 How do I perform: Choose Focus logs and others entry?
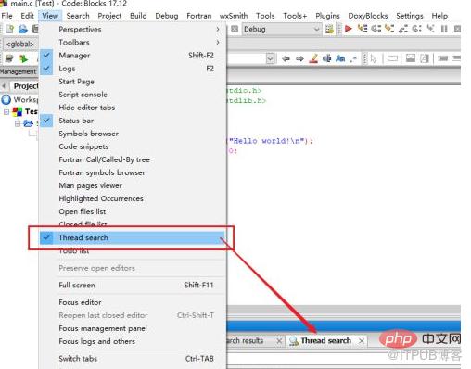pyautogui.click(x=133, y=341)
